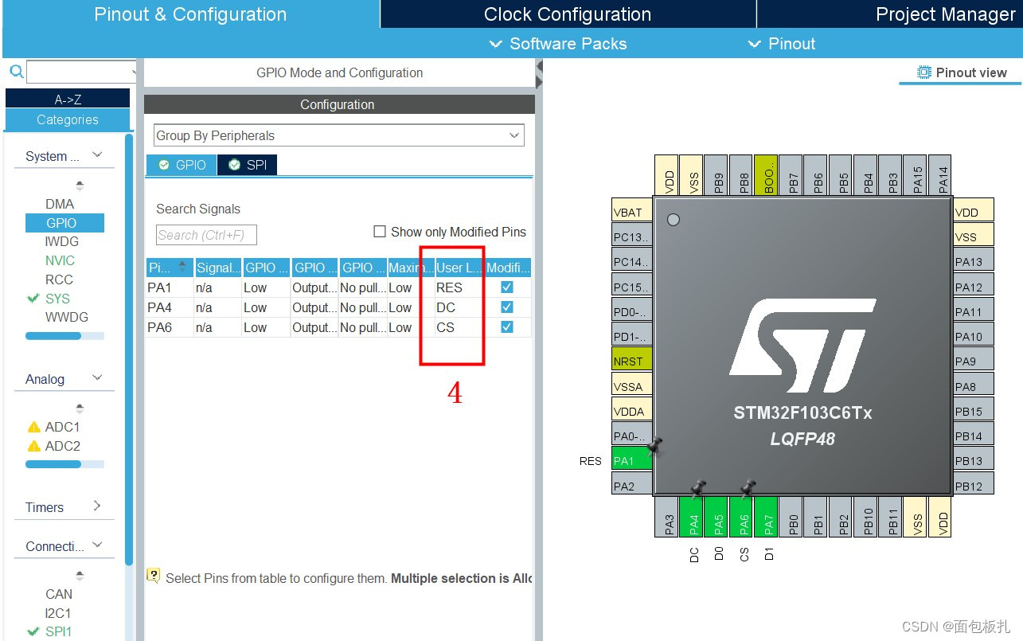Select DMA in the System list

tap(60, 204)
